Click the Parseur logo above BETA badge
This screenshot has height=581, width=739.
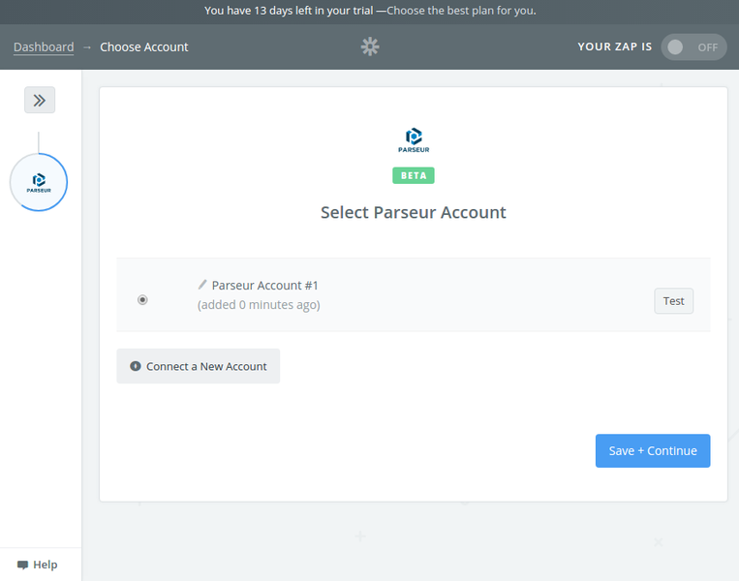point(414,140)
